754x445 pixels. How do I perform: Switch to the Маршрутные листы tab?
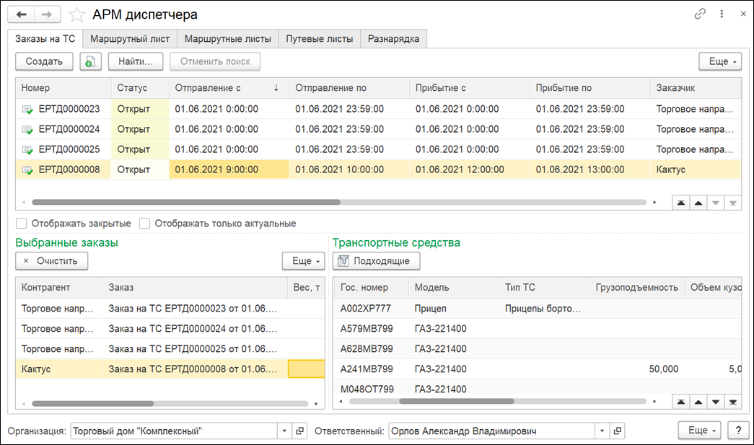227,39
